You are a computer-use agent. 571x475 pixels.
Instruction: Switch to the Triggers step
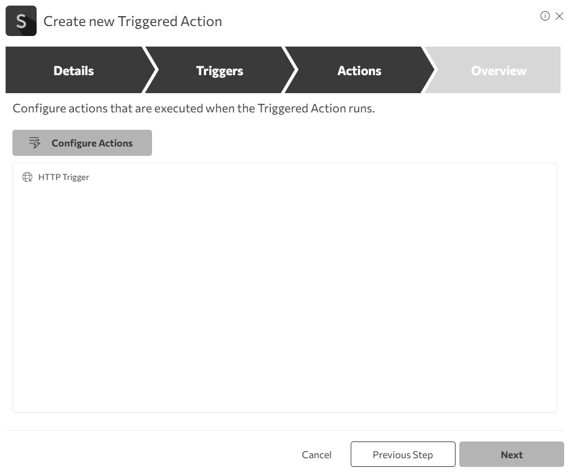point(219,70)
